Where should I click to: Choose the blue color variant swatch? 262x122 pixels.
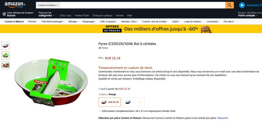[133, 102]
